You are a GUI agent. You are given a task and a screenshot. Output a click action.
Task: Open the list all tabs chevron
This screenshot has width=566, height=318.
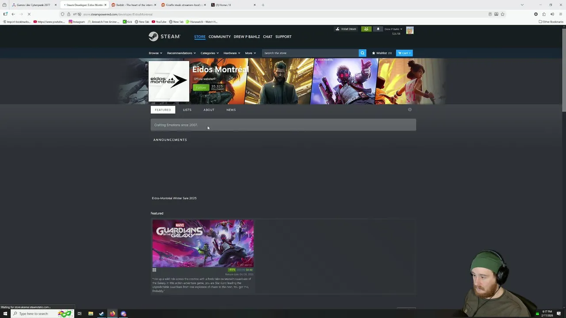click(x=522, y=5)
